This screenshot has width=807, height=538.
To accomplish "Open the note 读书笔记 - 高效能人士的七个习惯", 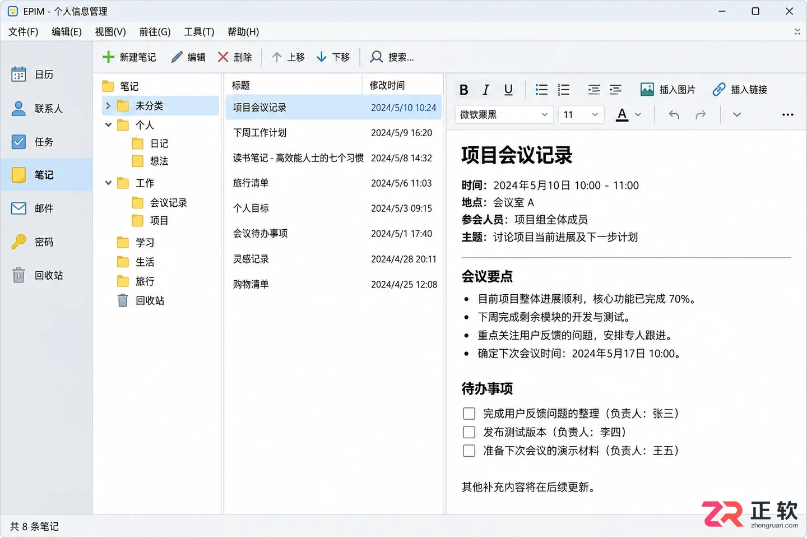I will pyautogui.click(x=333, y=158).
